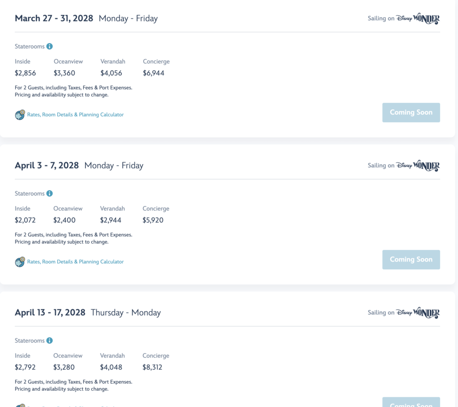Click Coming Soon button for April 13 - 17

coord(411,402)
